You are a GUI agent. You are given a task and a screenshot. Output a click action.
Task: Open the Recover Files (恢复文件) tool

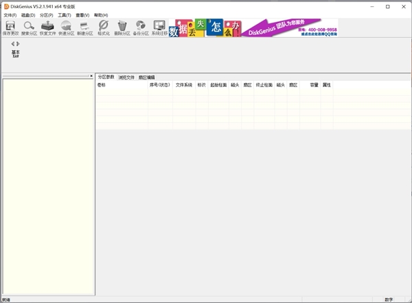pos(48,28)
